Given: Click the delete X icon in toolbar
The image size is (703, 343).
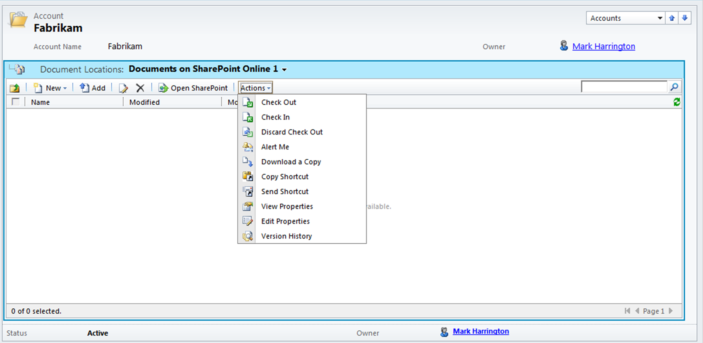Looking at the screenshot, I should click(x=140, y=88).
